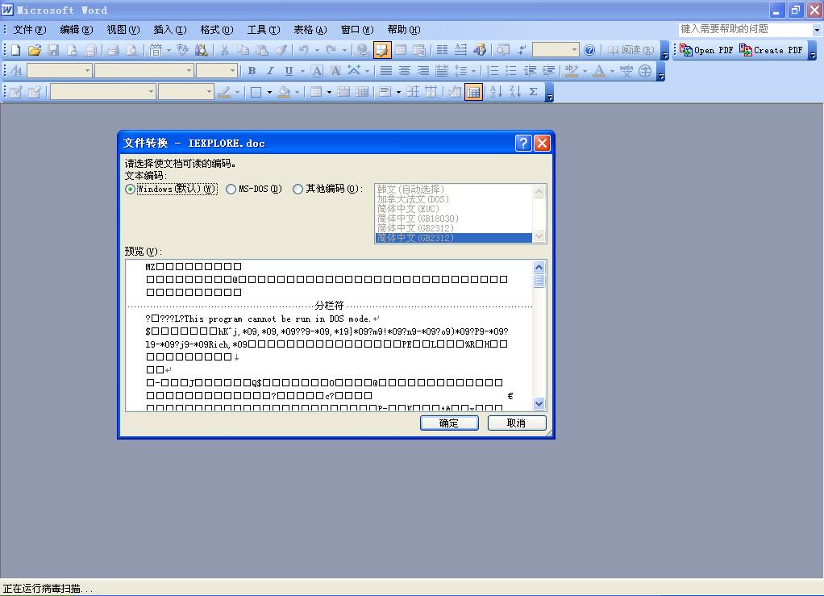Open the 表格(A) menu
This screenshot has width=824, height=596.
[310, 29]
